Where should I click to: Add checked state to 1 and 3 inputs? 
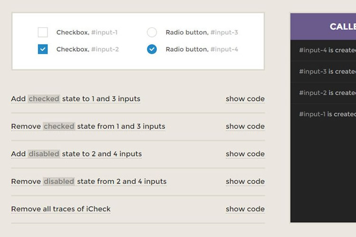(75, 99)
